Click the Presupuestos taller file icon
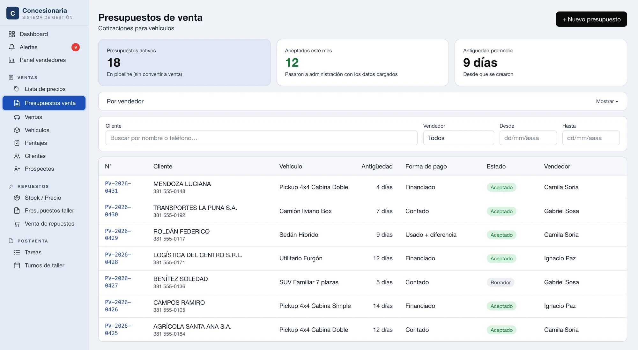This screenshot has width=638, height=350. 17,211
